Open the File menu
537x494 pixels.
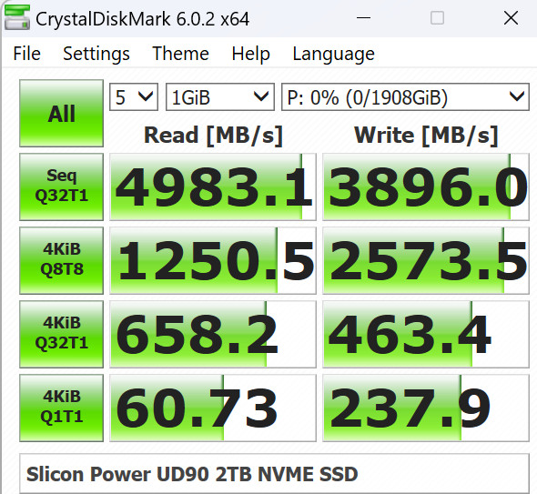pyautogui.click(x=26, y=54)
